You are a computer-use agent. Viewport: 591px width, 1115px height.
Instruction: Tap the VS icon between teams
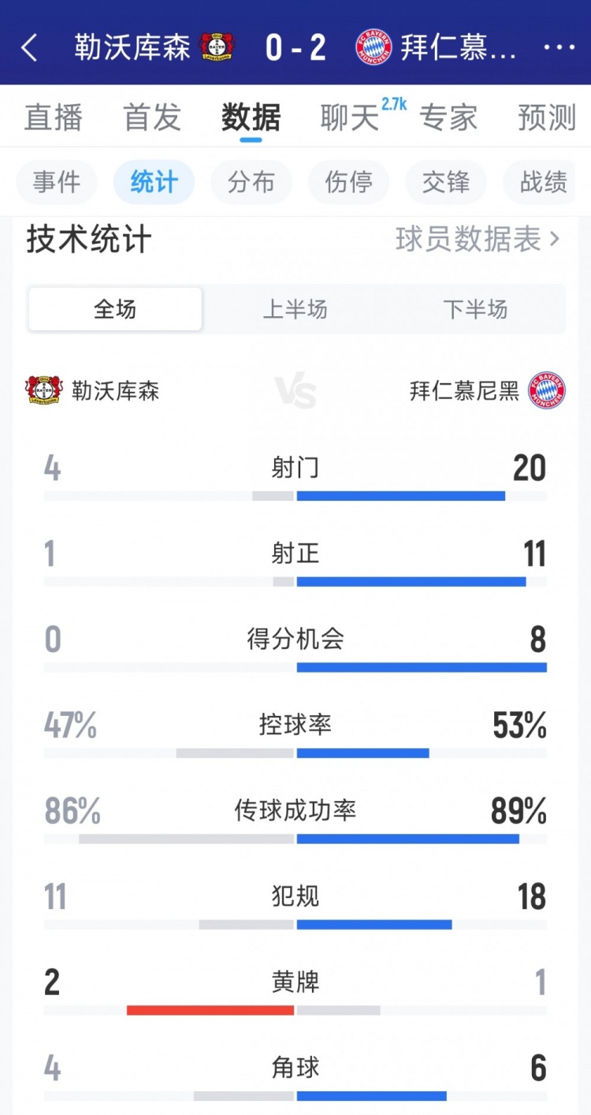(295, 392)
